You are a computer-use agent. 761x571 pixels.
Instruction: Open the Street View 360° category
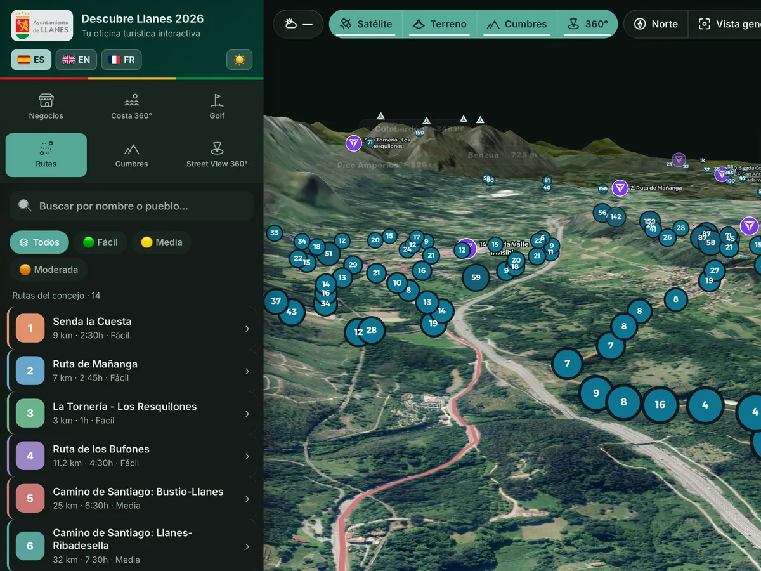point(217,155)
